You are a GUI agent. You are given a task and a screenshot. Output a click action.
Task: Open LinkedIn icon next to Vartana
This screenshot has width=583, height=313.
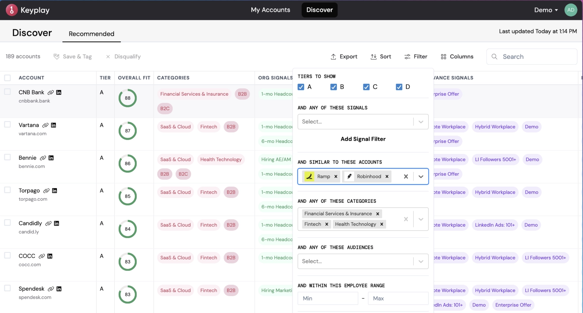(54, 125)
